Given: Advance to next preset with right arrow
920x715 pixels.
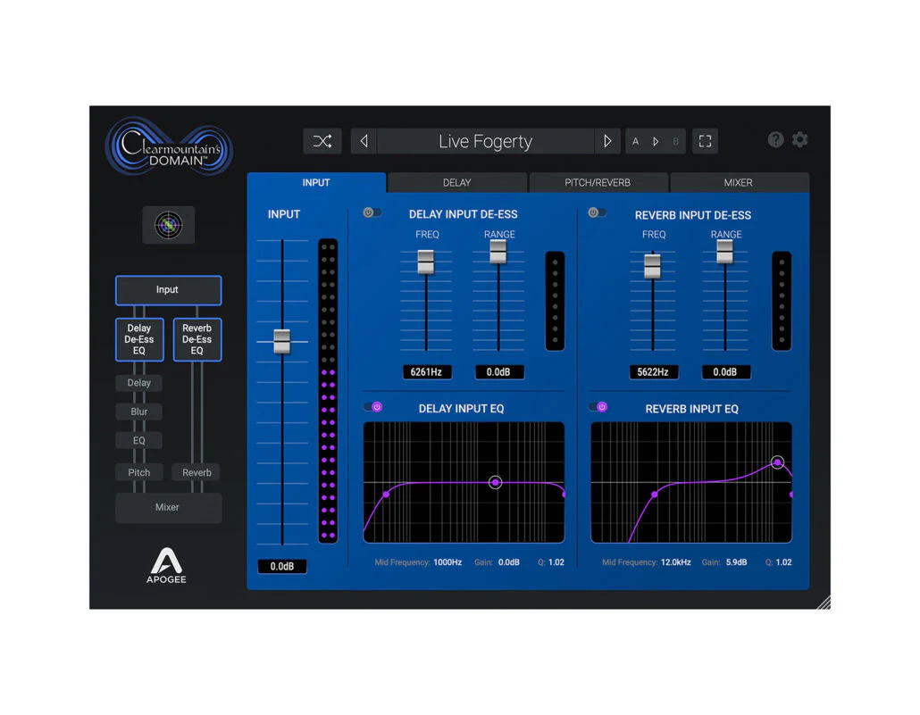Looking at the screenshot, I should click(x=607, y=141).
